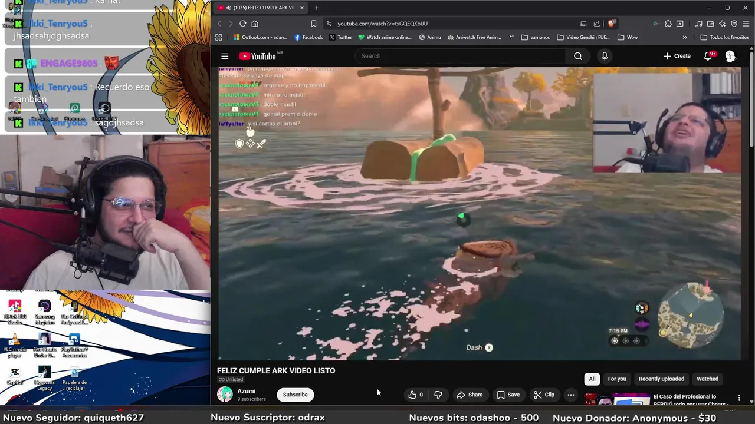Open the Azumi channel name link
Screen dimensions: 755x424
[x=246, y=391]
